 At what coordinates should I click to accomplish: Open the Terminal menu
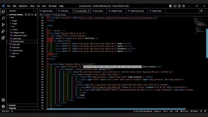(x=52, y=6)
